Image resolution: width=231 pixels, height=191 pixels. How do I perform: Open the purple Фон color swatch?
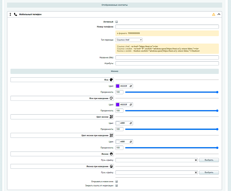pos(118,86)
